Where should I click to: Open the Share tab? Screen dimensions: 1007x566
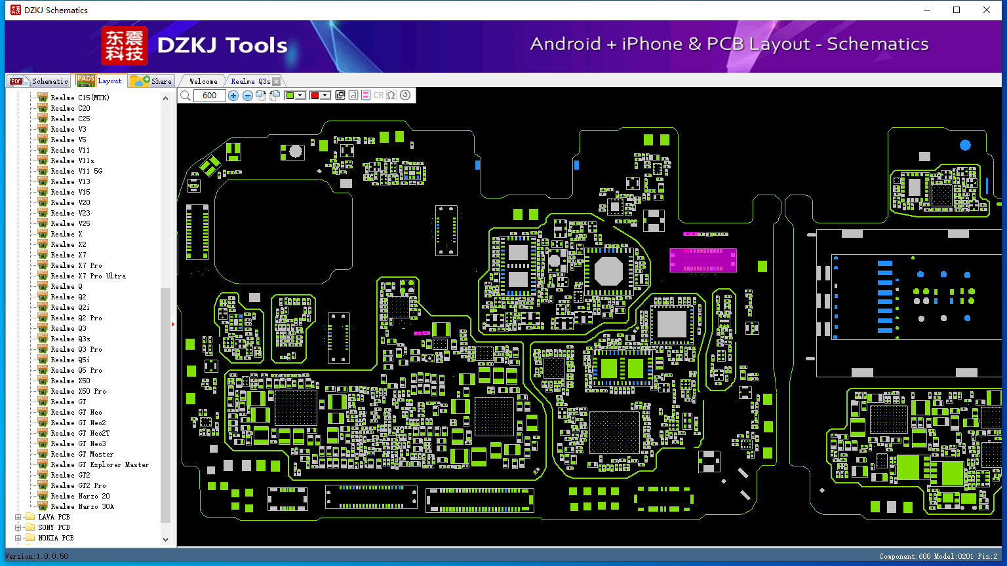151,81
